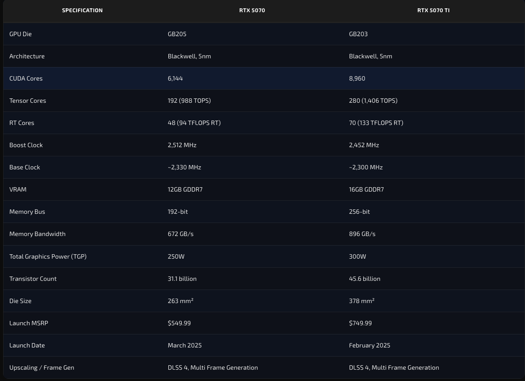Select the 192-bit value
The width and height of the screenshot is (525, 381).
coord(178,212)
